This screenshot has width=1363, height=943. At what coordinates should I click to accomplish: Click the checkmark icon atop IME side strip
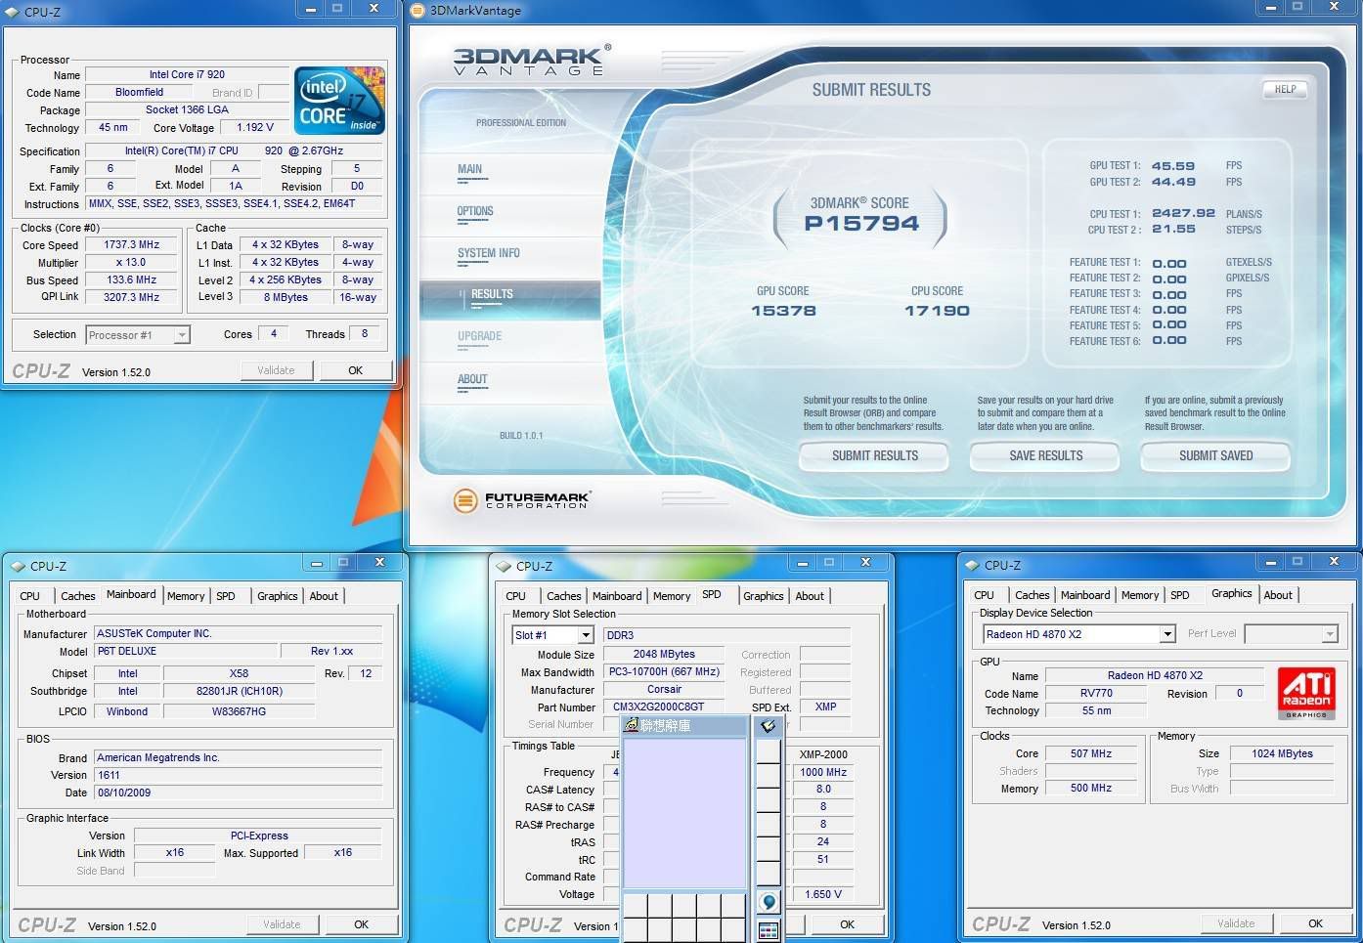[x=769, y=725]
